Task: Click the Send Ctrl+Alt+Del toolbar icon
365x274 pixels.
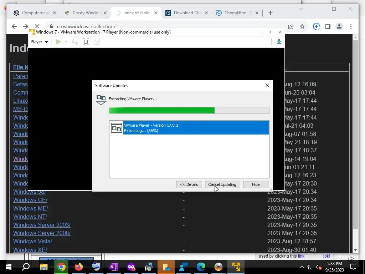Action: 75,42
